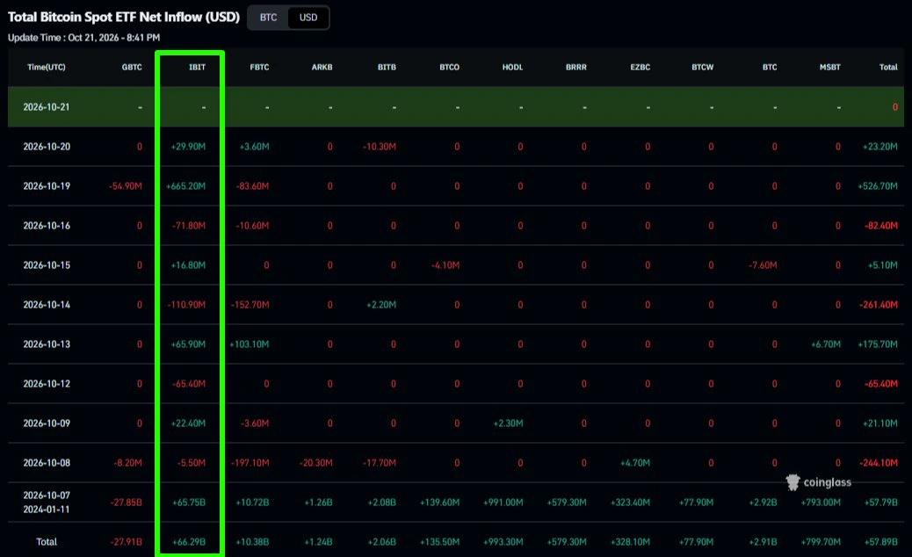This screenshot has width=912, height=557.
Task: Click the BTCO column header
Action: [x=450, y=68]
